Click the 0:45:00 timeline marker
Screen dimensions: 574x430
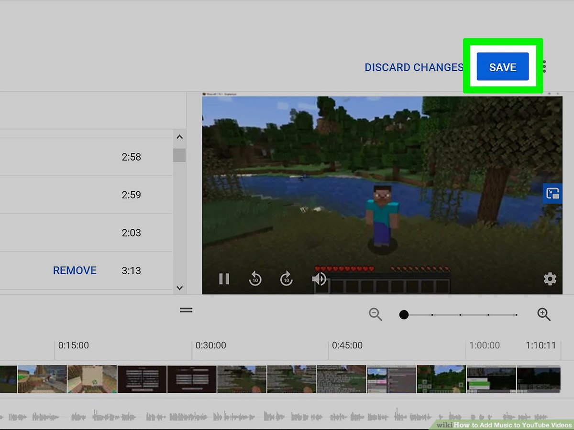347,345
